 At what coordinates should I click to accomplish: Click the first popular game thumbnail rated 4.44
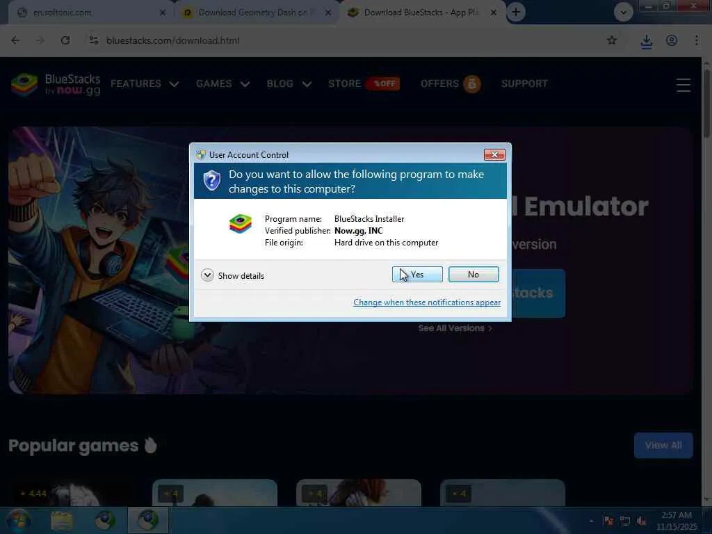[72, 493]
